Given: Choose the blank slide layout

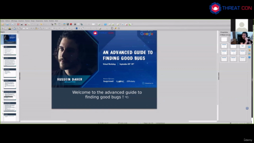Looking at the screenshot, I should pos(224,39).
